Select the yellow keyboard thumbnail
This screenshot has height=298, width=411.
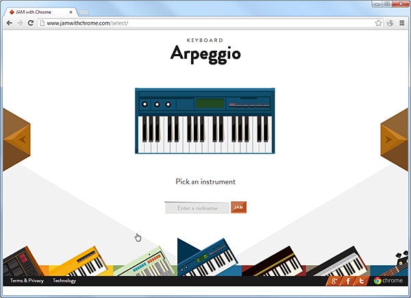click(x=79, y=262)
